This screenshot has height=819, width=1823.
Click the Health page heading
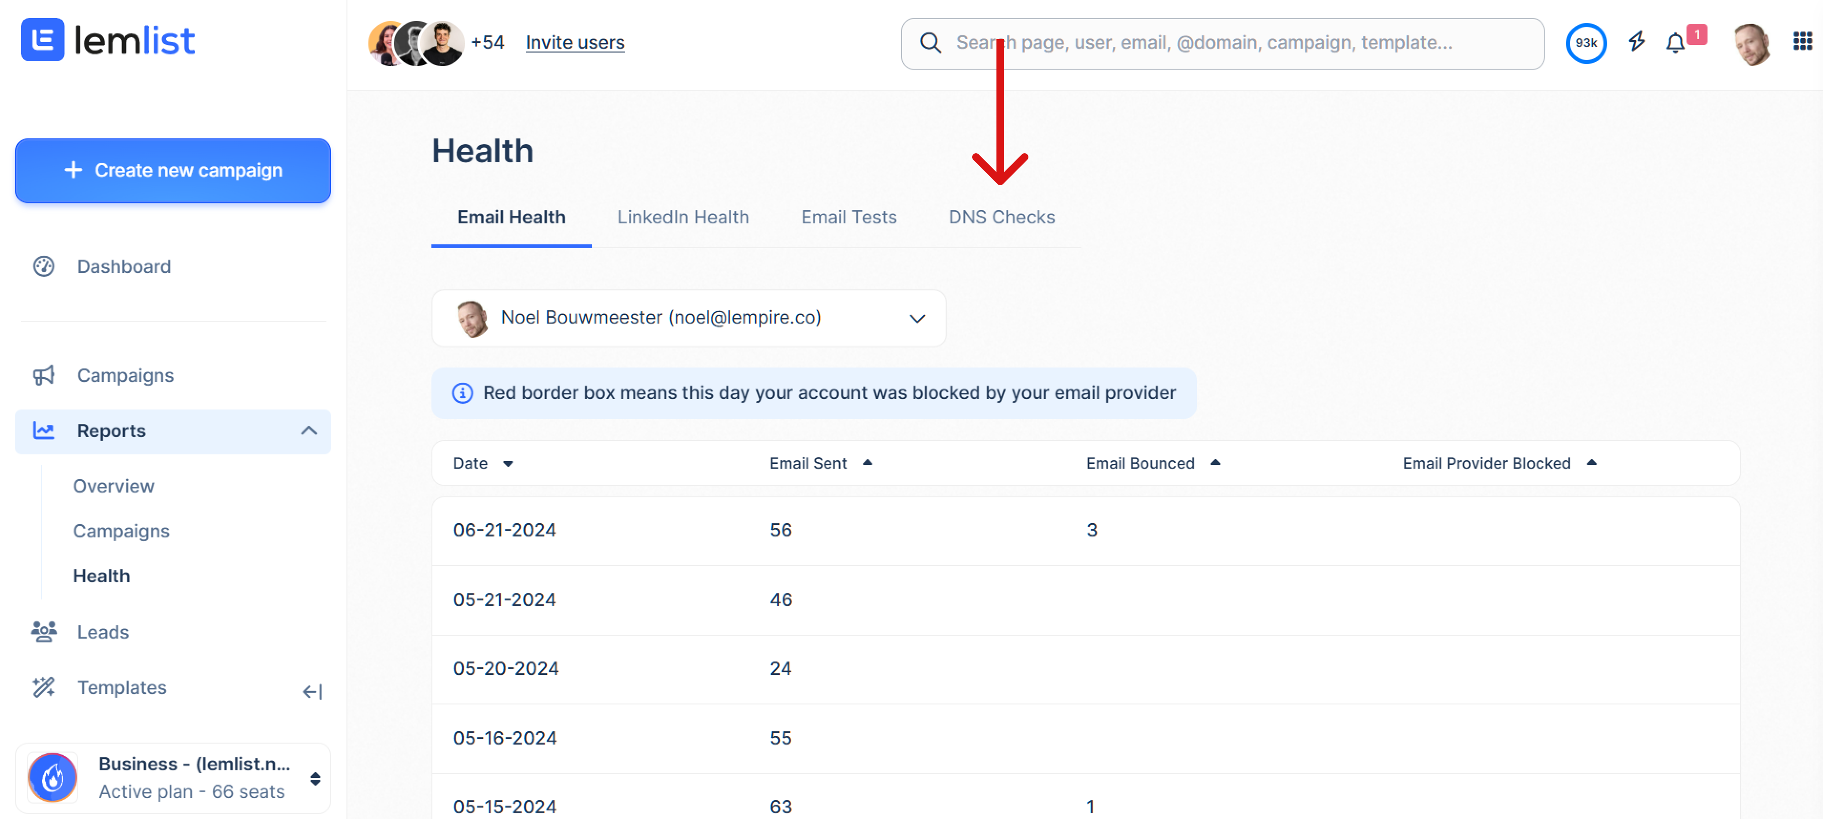[482, 151]
